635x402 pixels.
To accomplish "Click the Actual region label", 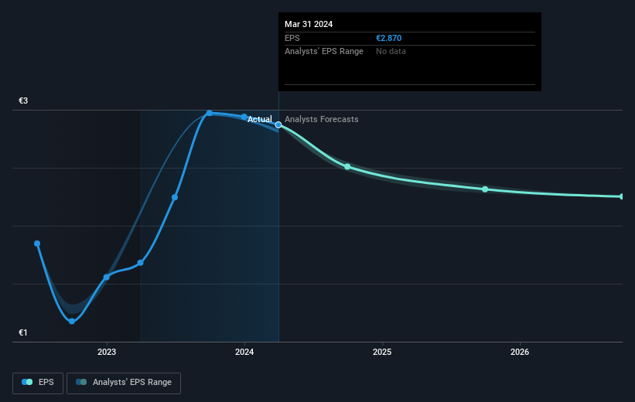I will point(260,119).
